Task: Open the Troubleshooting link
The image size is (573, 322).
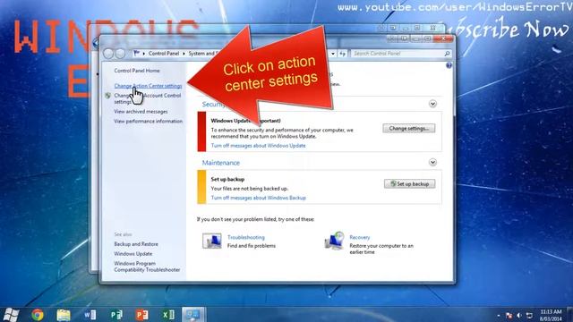Action: point(246,237)
